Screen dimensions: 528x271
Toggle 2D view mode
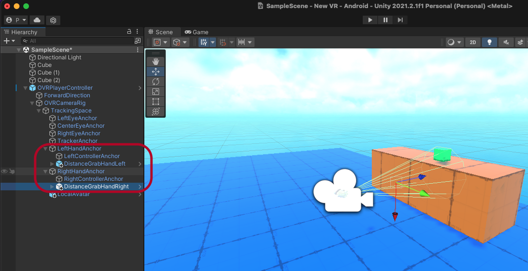point(473,42)
